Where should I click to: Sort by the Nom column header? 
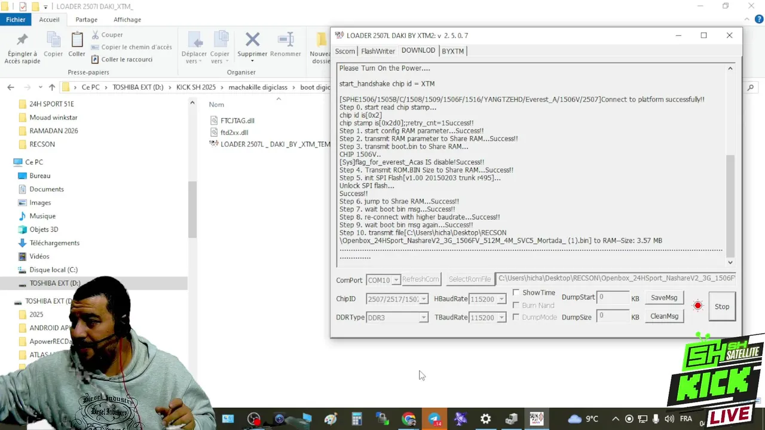[216, 105]
